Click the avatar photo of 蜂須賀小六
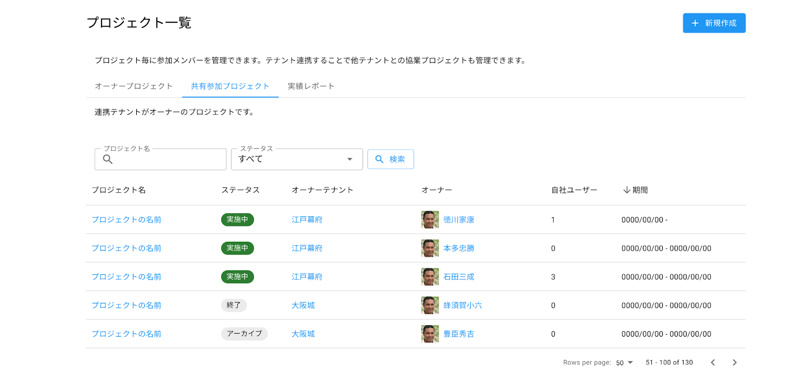The height and width of the screenshot is (390, 792). 430,305
